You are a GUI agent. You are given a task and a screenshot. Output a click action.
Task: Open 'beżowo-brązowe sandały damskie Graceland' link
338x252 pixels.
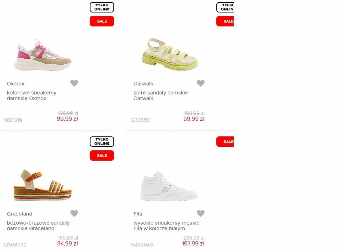tap(38, 225)
